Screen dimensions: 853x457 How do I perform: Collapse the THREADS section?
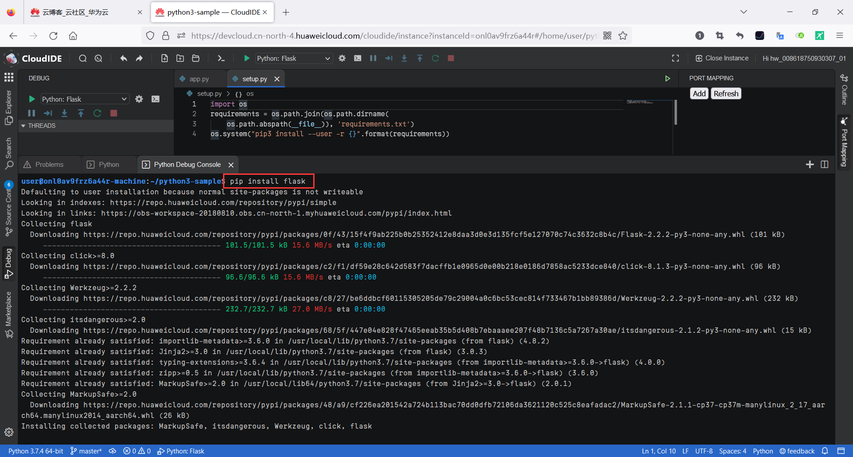[x=96, y=126]
